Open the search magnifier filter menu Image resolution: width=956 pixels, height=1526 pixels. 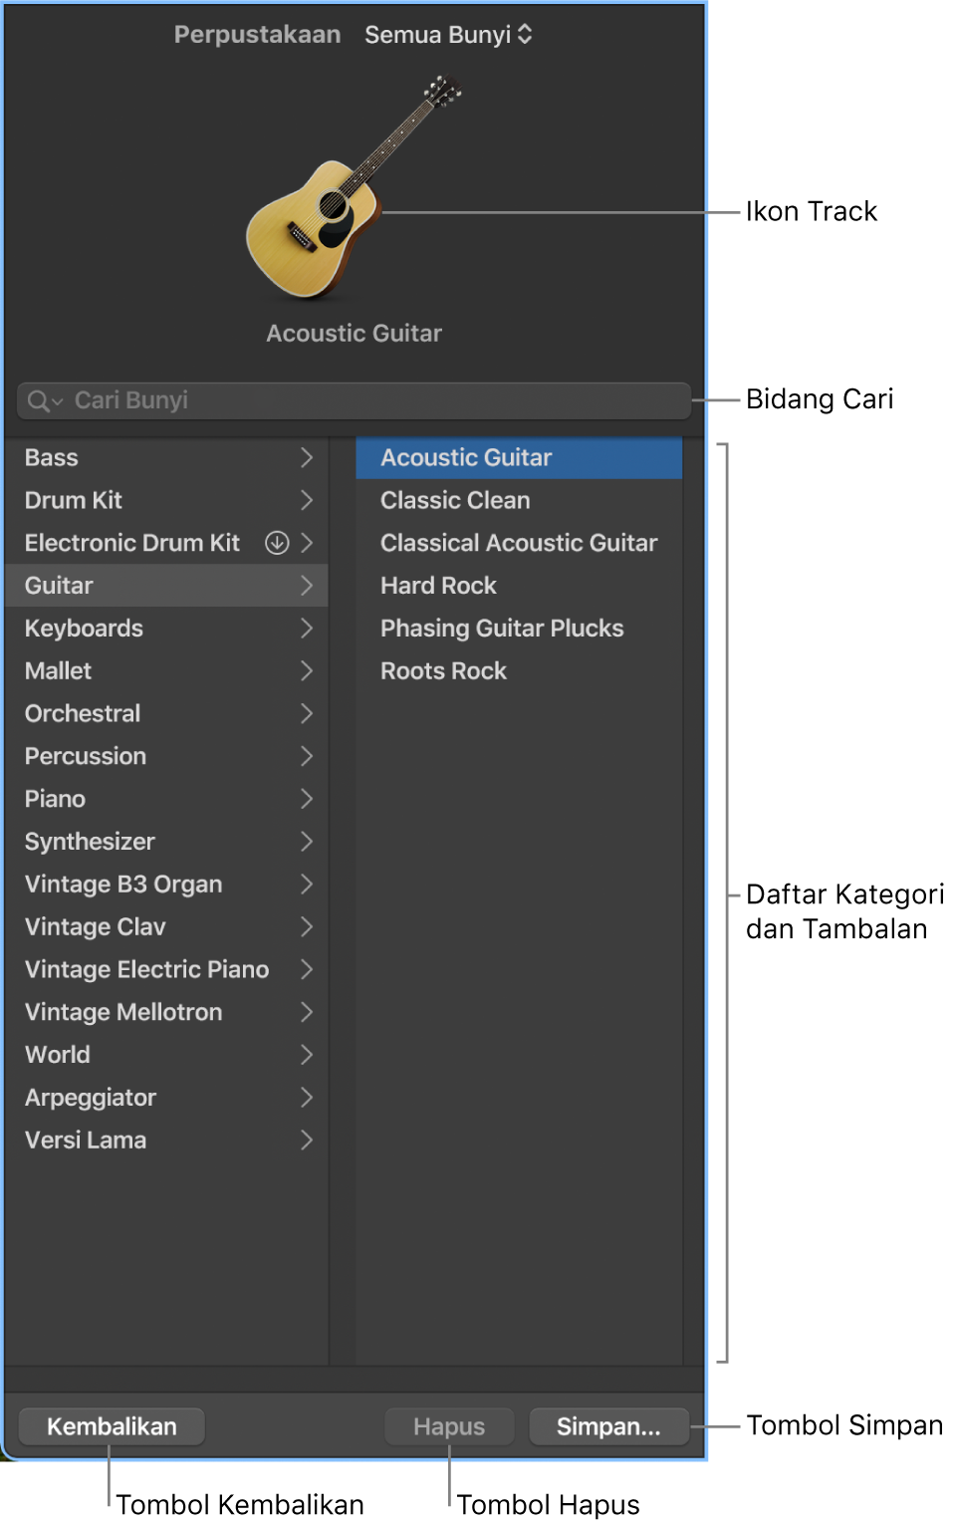click(44, 400)
